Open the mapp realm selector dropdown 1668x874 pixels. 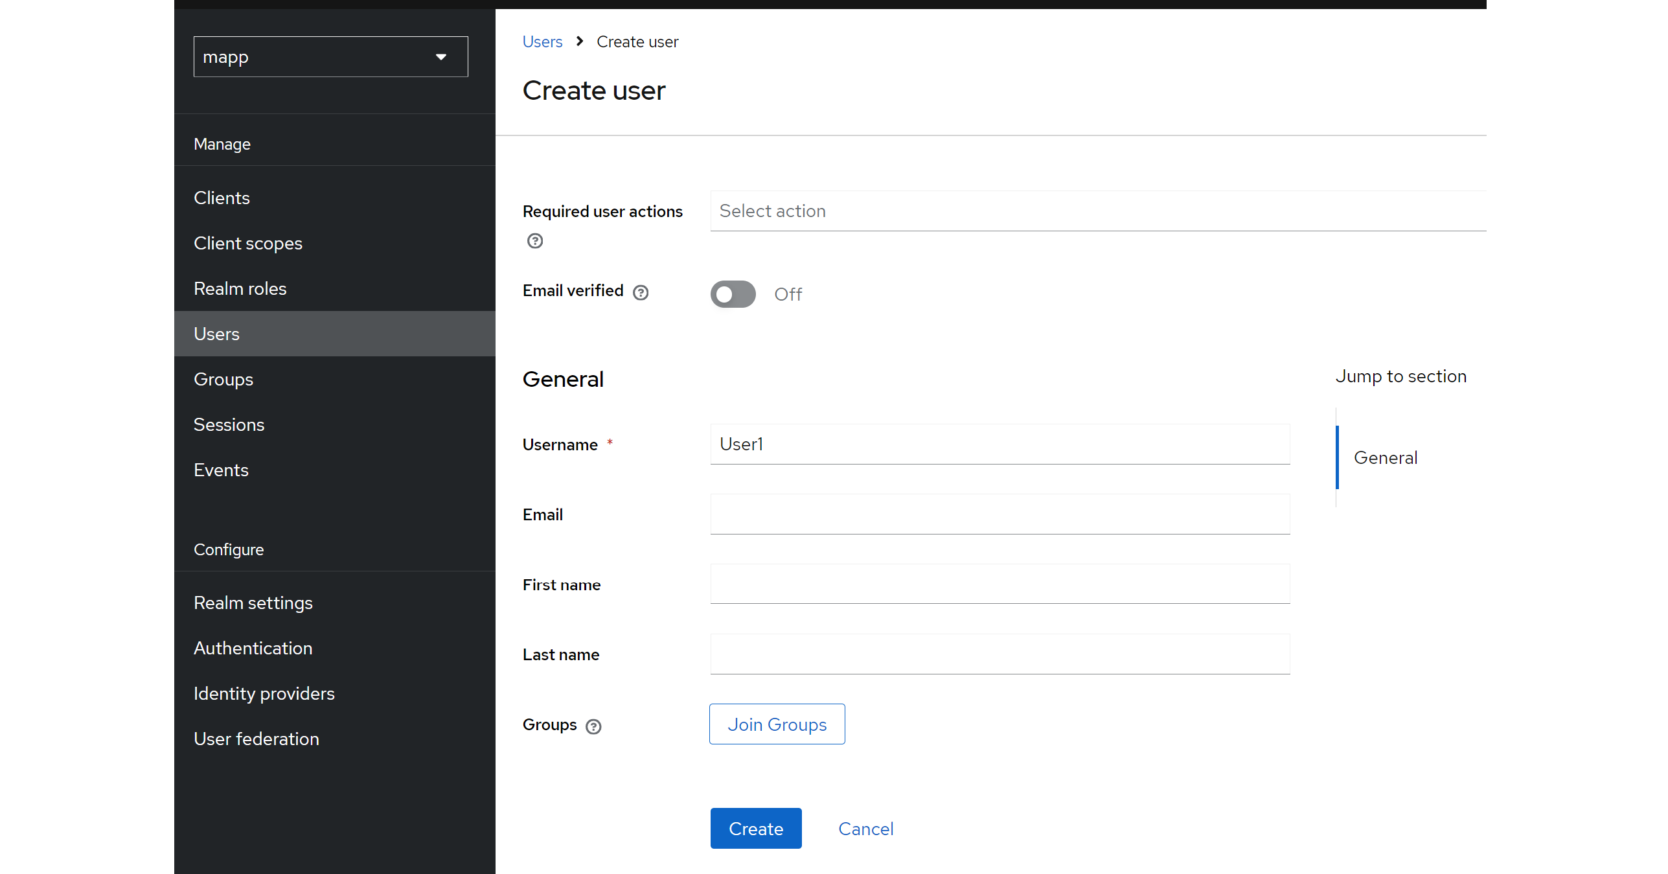pos(330,57)
